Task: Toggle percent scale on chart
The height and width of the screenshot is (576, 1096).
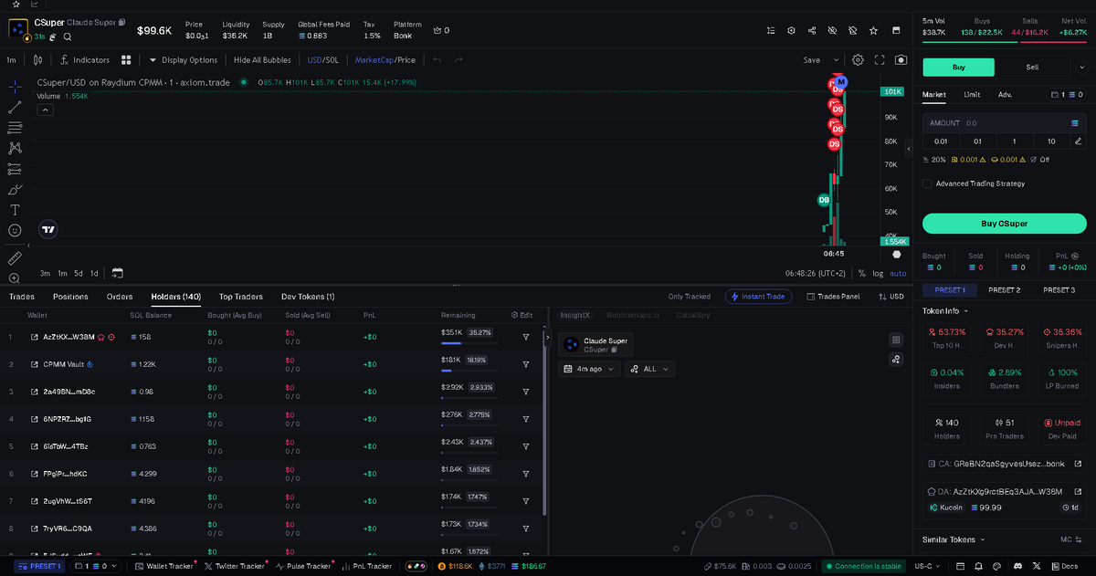Action: [x=861, y=273]
